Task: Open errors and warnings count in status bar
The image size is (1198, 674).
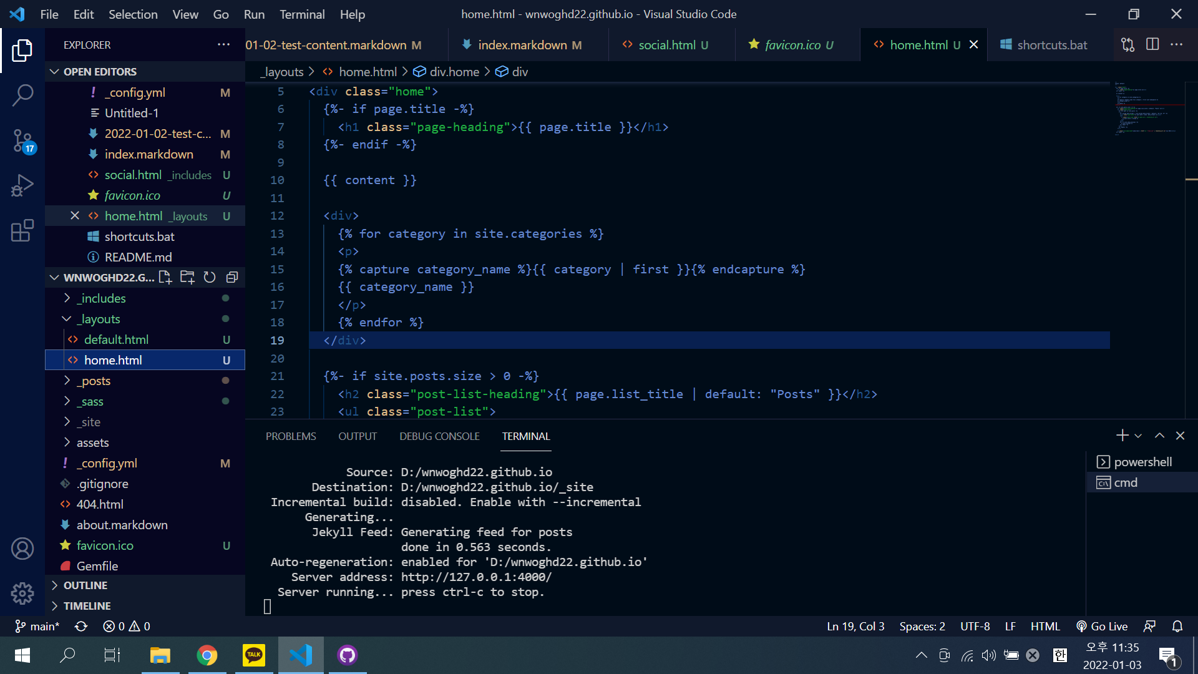Action: pos(127,626)
